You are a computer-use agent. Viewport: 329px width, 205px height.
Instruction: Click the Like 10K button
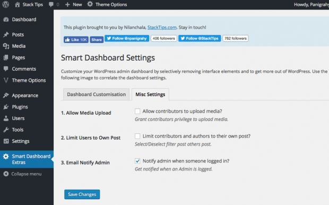coord(76,40)
